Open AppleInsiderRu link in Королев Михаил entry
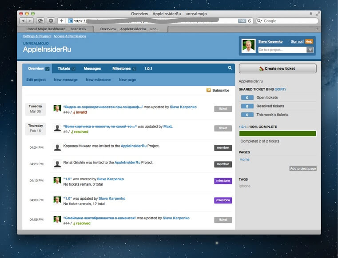Image resolution: width=338 pixels, height=258 pixels. 134,146
